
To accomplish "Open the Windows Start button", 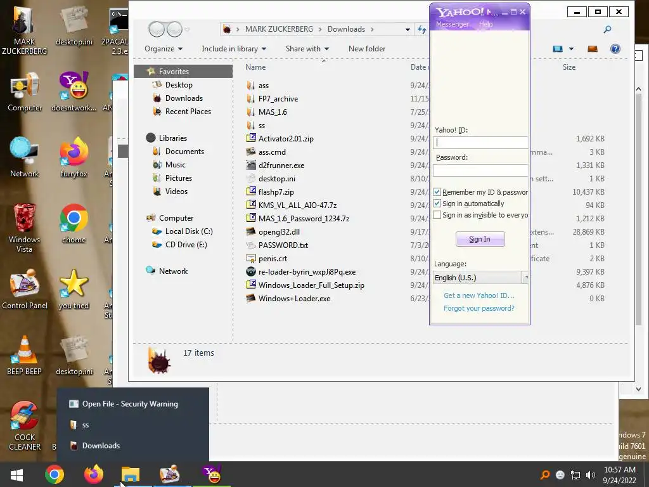I will click(x=16, y=475).
